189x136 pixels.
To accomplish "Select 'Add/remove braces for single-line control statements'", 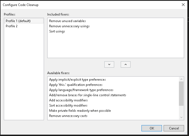I will pos(87,95).
